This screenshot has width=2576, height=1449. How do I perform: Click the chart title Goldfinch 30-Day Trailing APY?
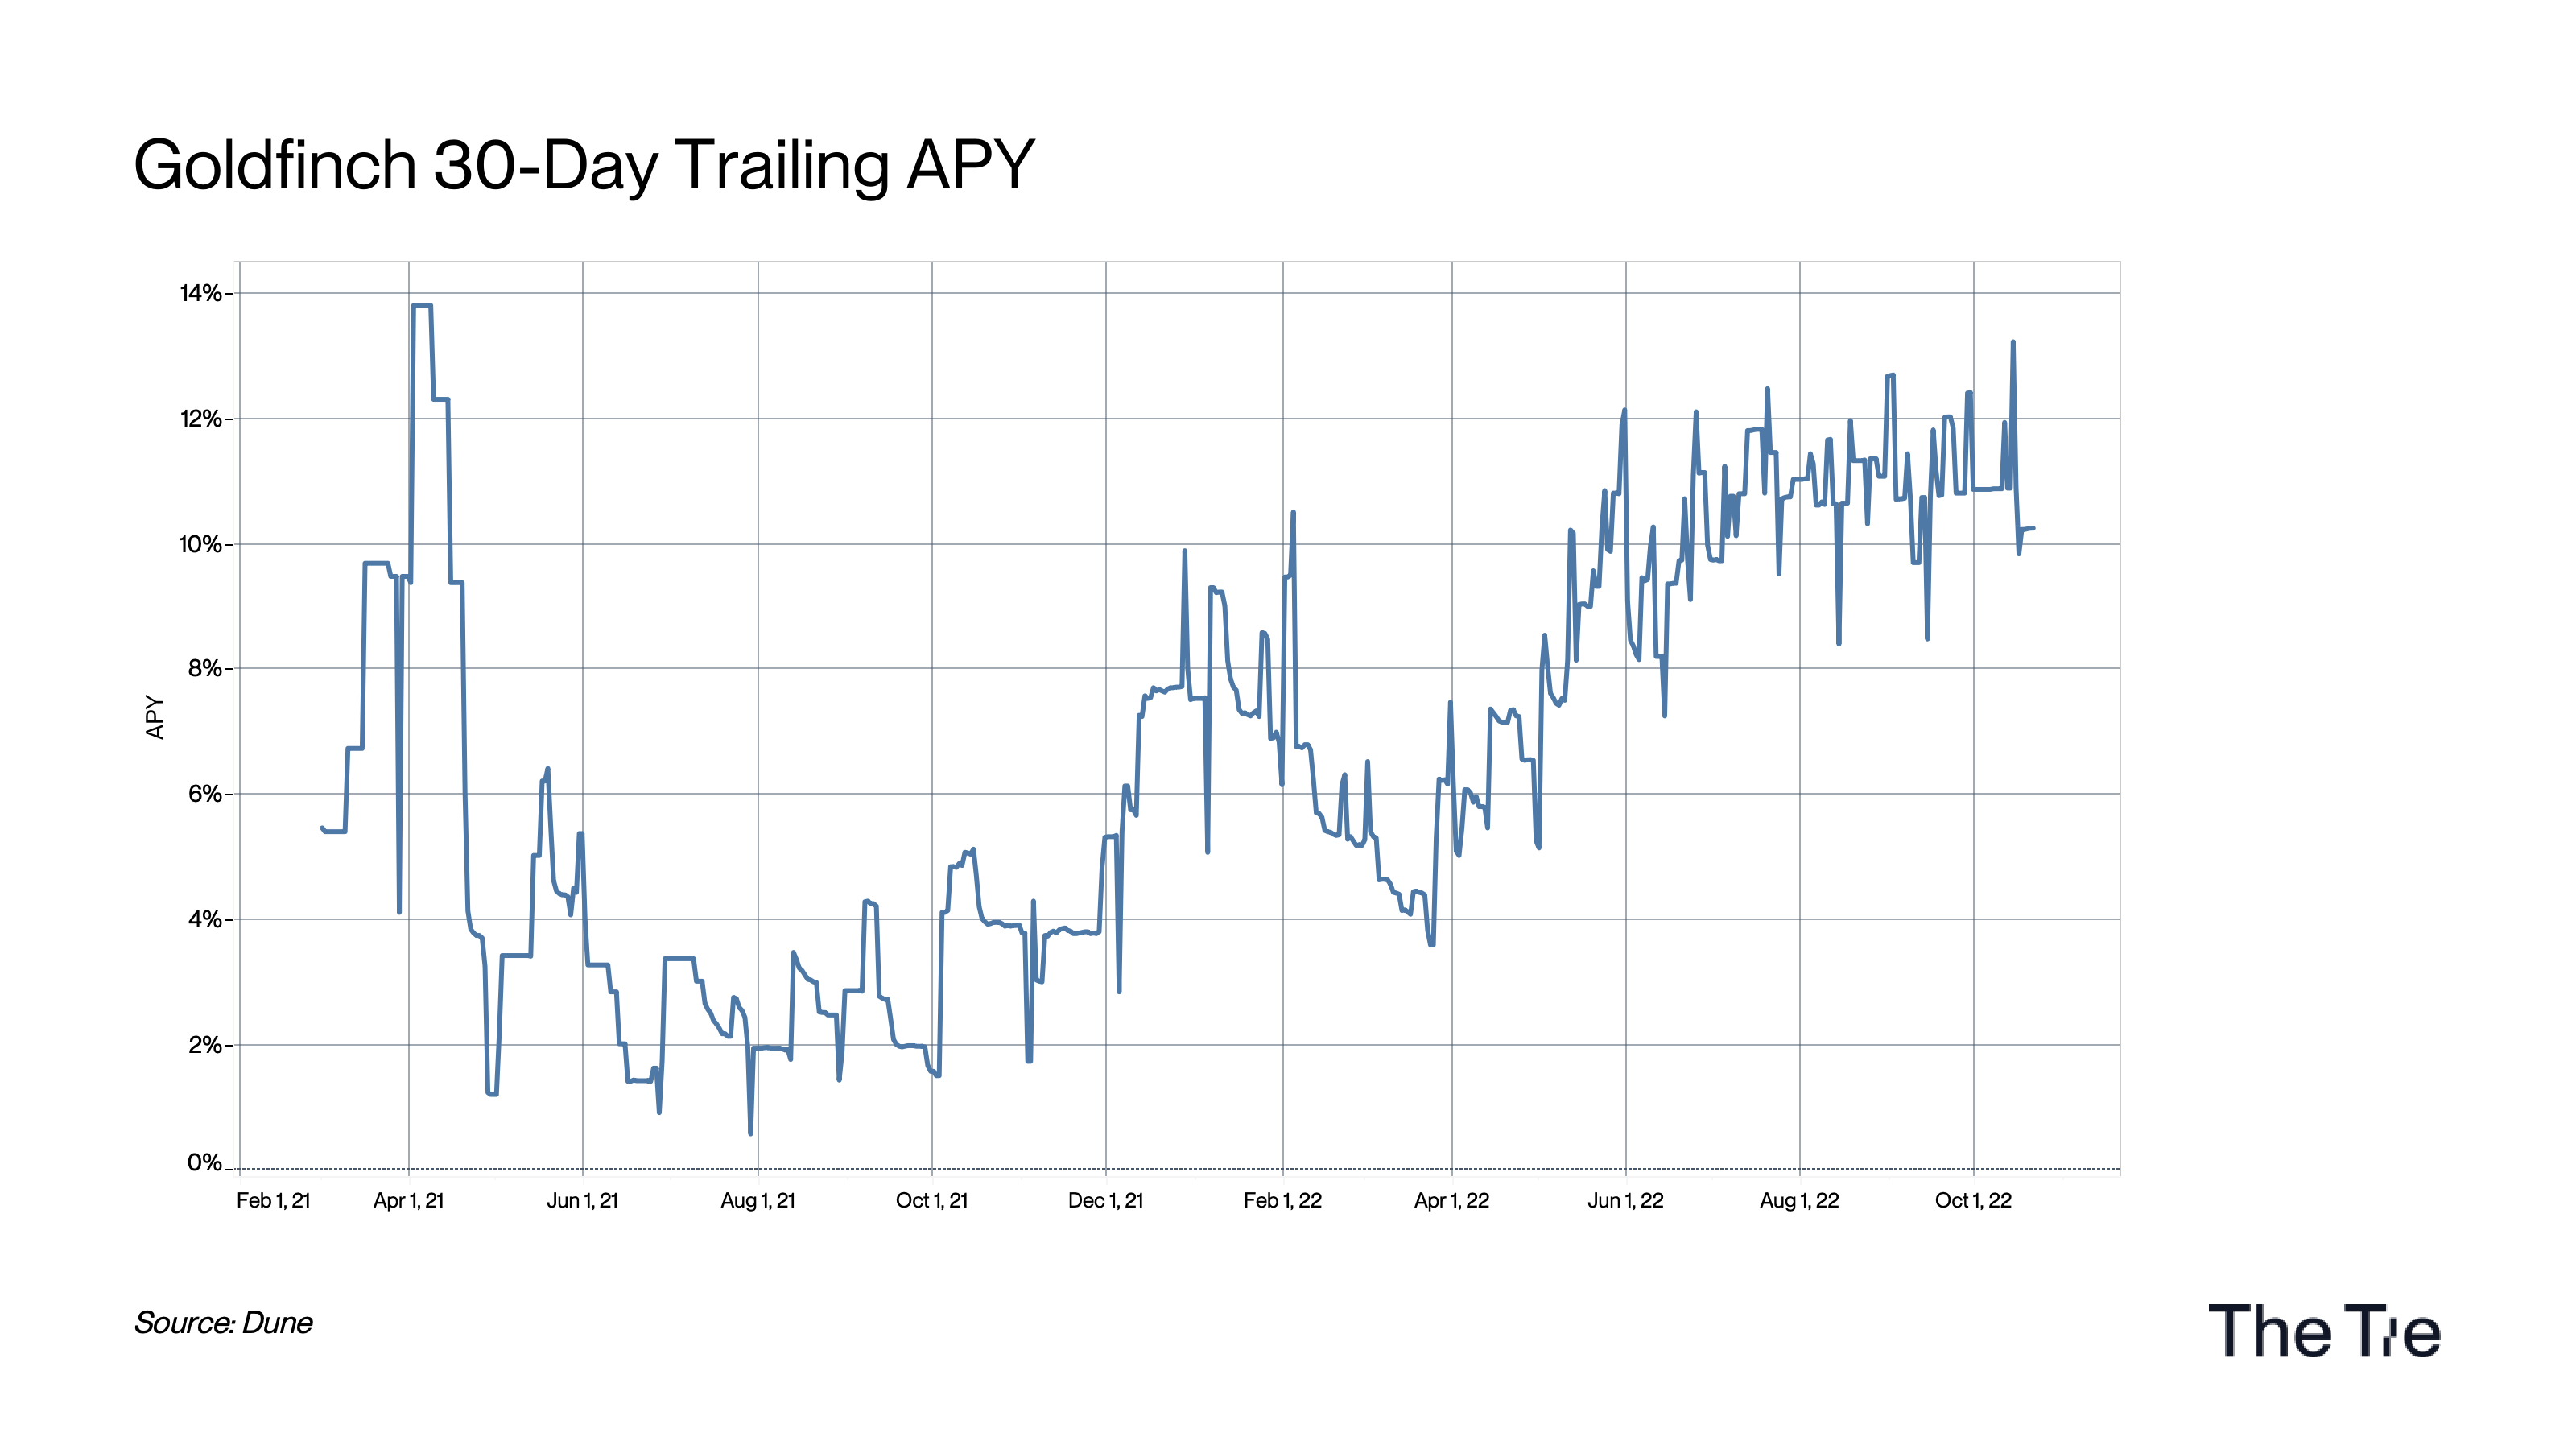pos(584,165)
